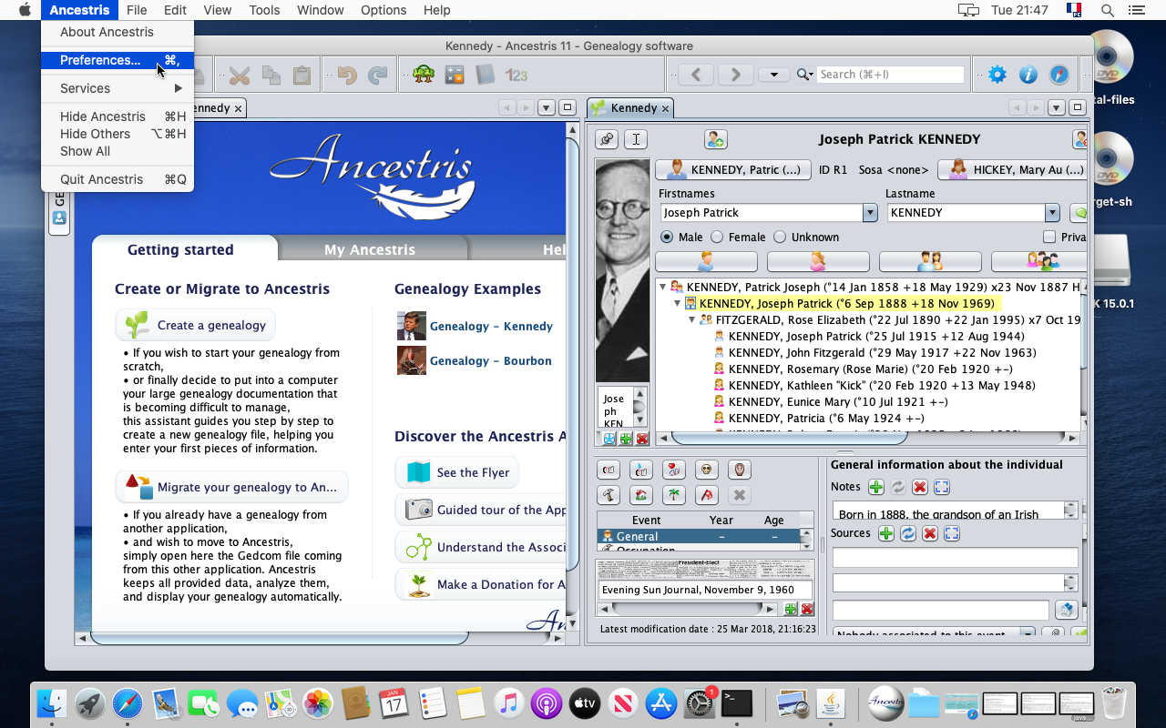The width and height of the screenshot is (1166, 728).
Task: Choose About Ancestris in the menu
Action: 118,32
